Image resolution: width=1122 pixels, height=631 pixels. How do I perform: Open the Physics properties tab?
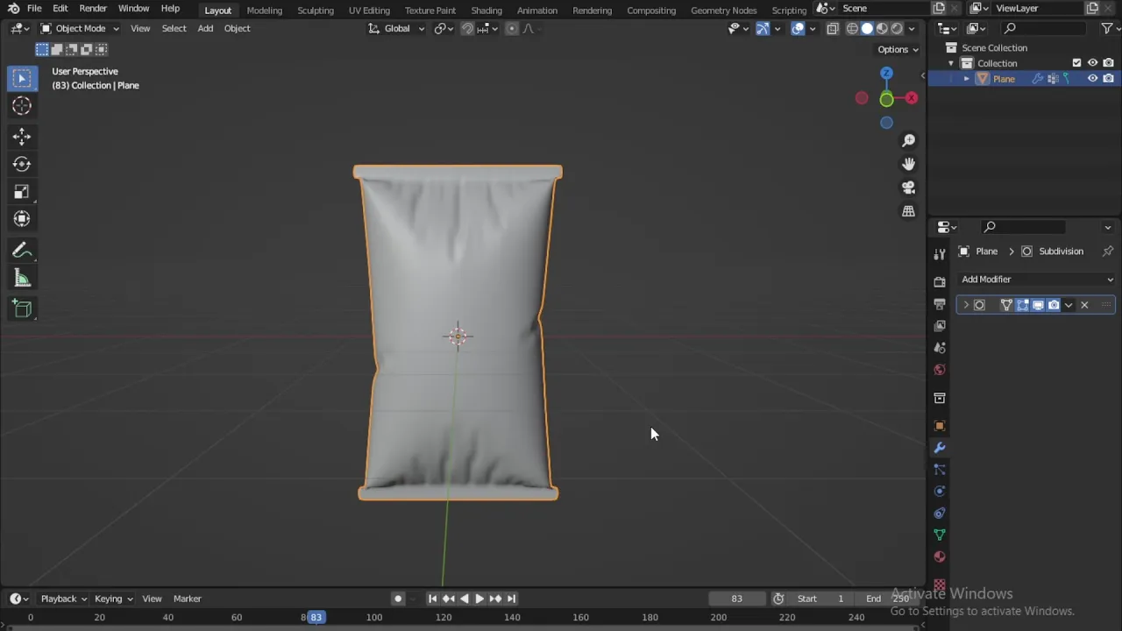(940, 492)
